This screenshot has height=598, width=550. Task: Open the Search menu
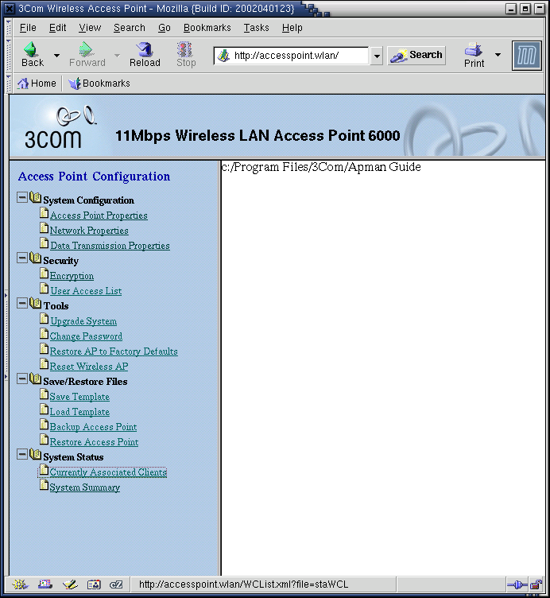pyautogui.click(x=130, y=28)
